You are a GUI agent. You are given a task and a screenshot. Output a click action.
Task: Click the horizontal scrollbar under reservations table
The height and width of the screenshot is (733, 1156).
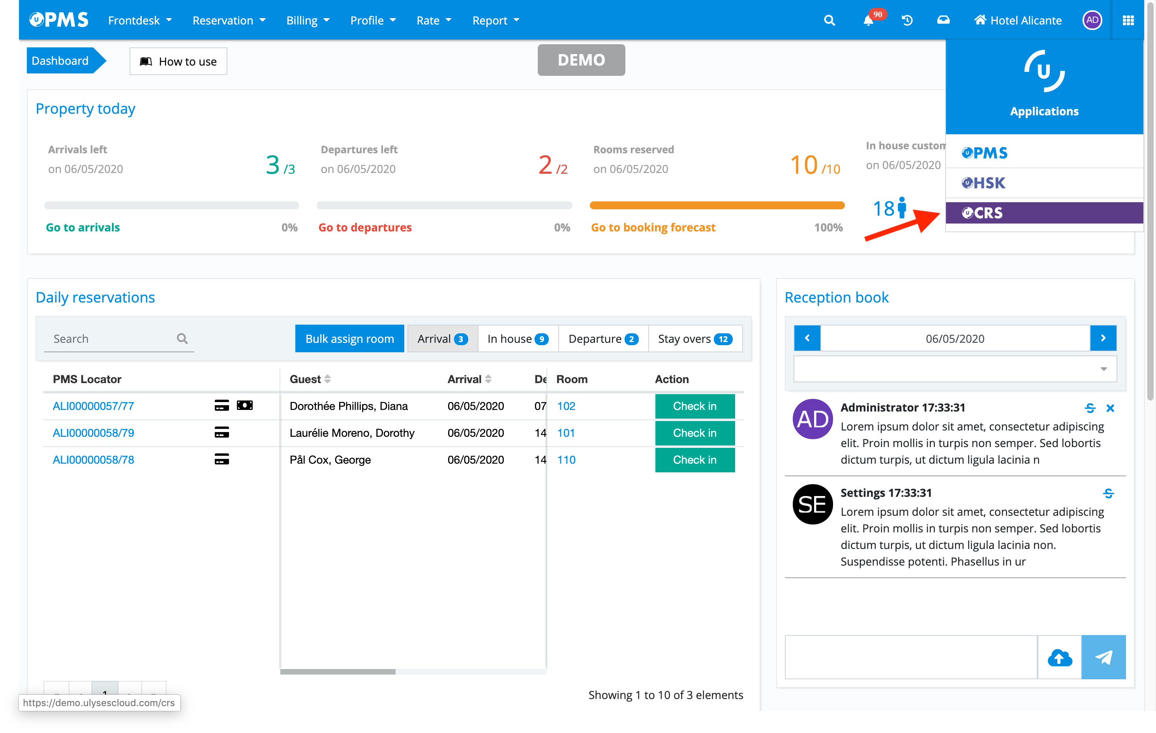tap(338, 671)
